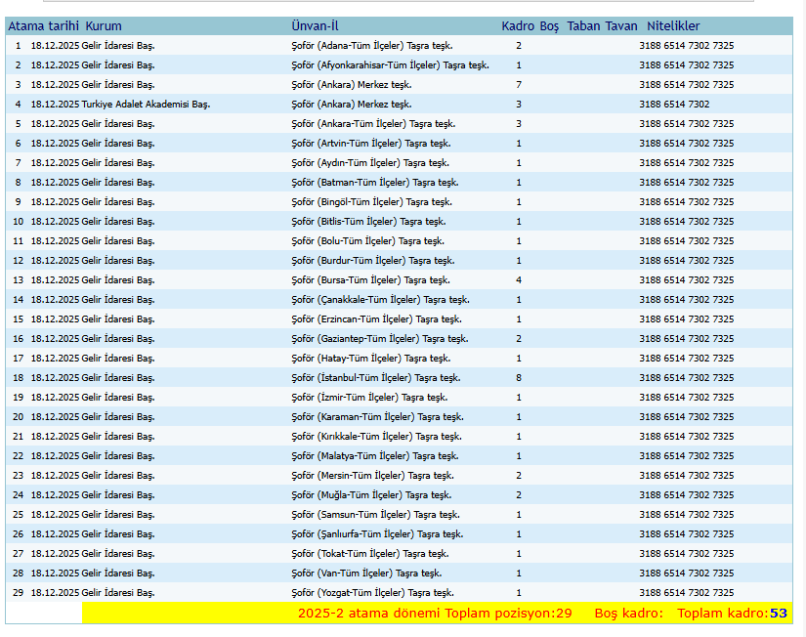The width and height of the screenshot is (806, 637).
Task: Select Şoför (Ankara-Tüm İlçeler) Taşra teşk. entry
Action: (x=374, y=124)
